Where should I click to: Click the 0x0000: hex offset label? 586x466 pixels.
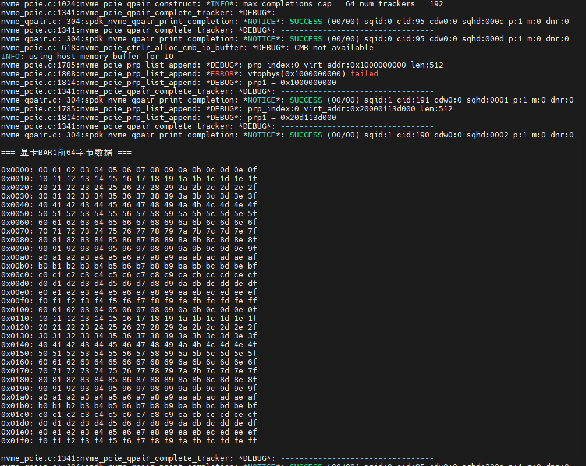click(17, 170)
